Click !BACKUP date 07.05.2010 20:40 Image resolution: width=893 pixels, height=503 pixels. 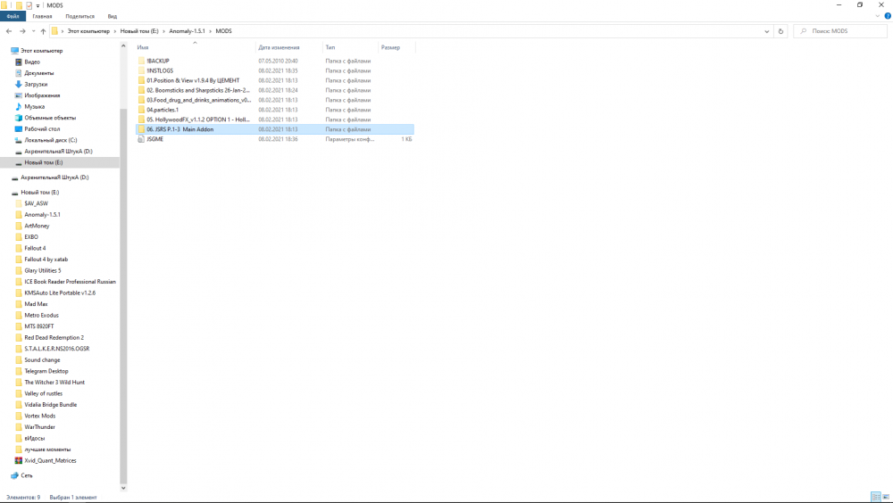click(x=278, y=61)
